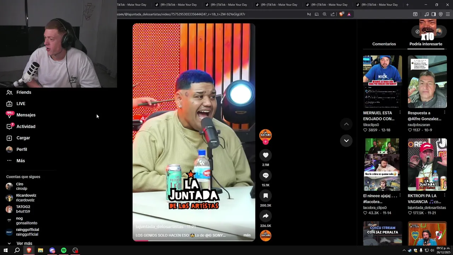Viewport: 453px width, 255px height.
Task: Open COSCU STREAM CON JAZ PERALTA thumbnail
Action: coord(383,233)
